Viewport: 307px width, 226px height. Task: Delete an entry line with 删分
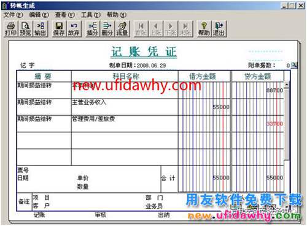pos(107,29)
